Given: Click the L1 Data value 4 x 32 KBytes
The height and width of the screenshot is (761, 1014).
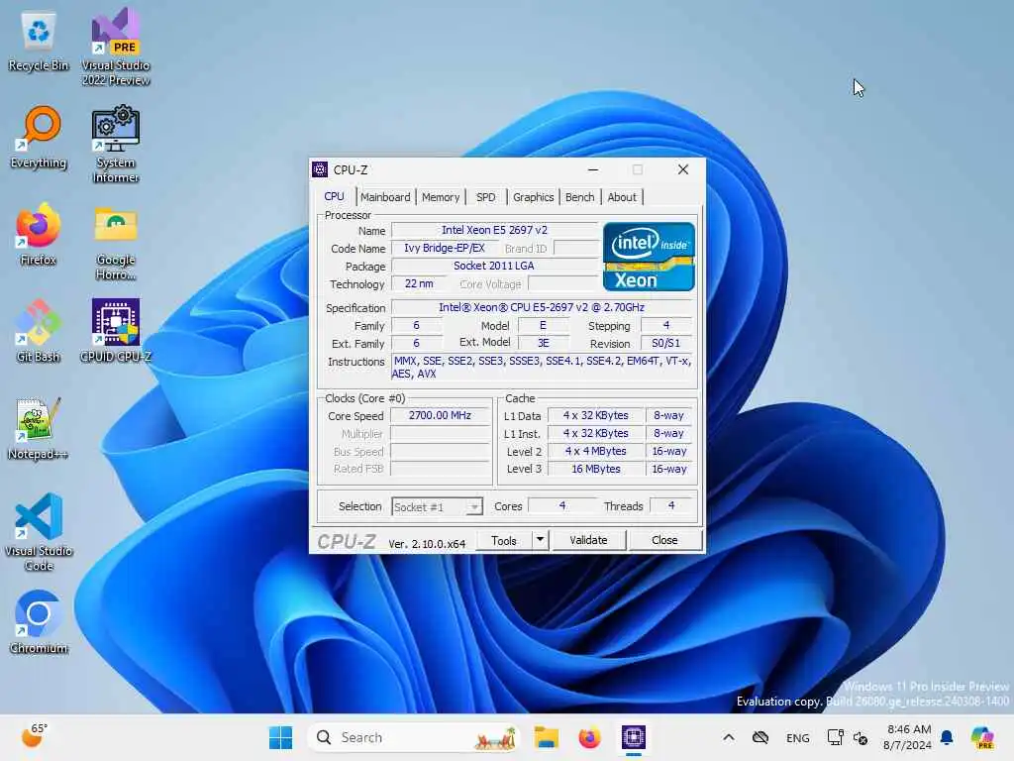Looking at the screenshot, I should [x=595, y=415].
